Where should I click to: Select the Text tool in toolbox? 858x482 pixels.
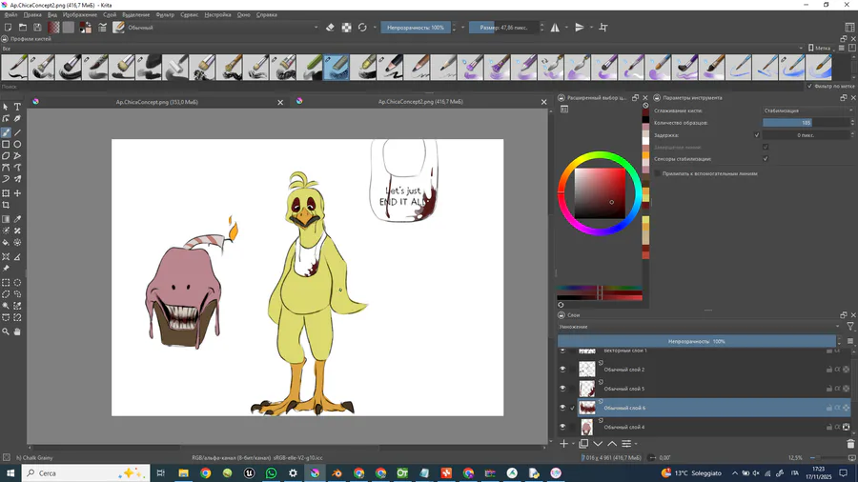click(17, 107)
